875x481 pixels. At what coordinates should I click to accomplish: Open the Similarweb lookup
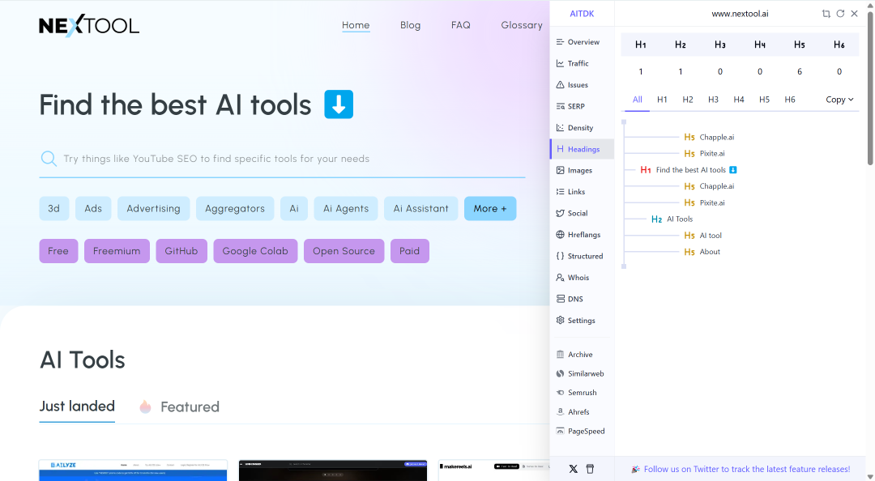pos(582,373)
